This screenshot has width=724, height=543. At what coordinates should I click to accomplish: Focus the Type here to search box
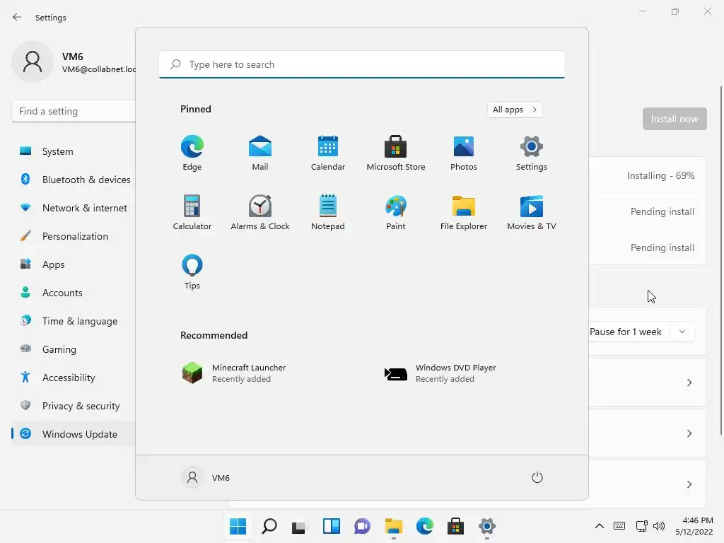click(362, 64)
